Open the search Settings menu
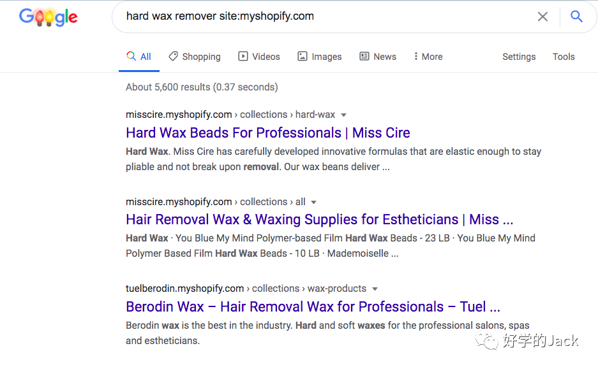This screenshot has width=598, height=367. pyautogui.click(x=519, y=57)
